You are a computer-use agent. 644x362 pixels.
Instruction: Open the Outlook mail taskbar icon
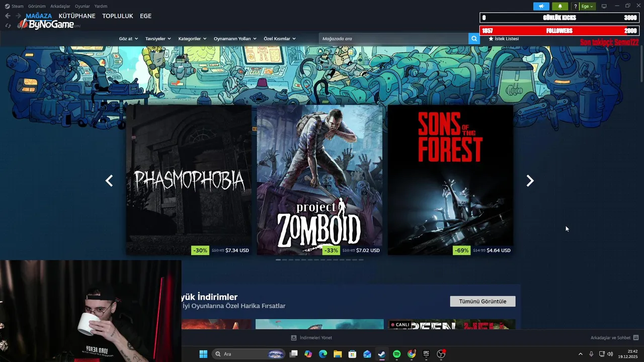point(367,354)
